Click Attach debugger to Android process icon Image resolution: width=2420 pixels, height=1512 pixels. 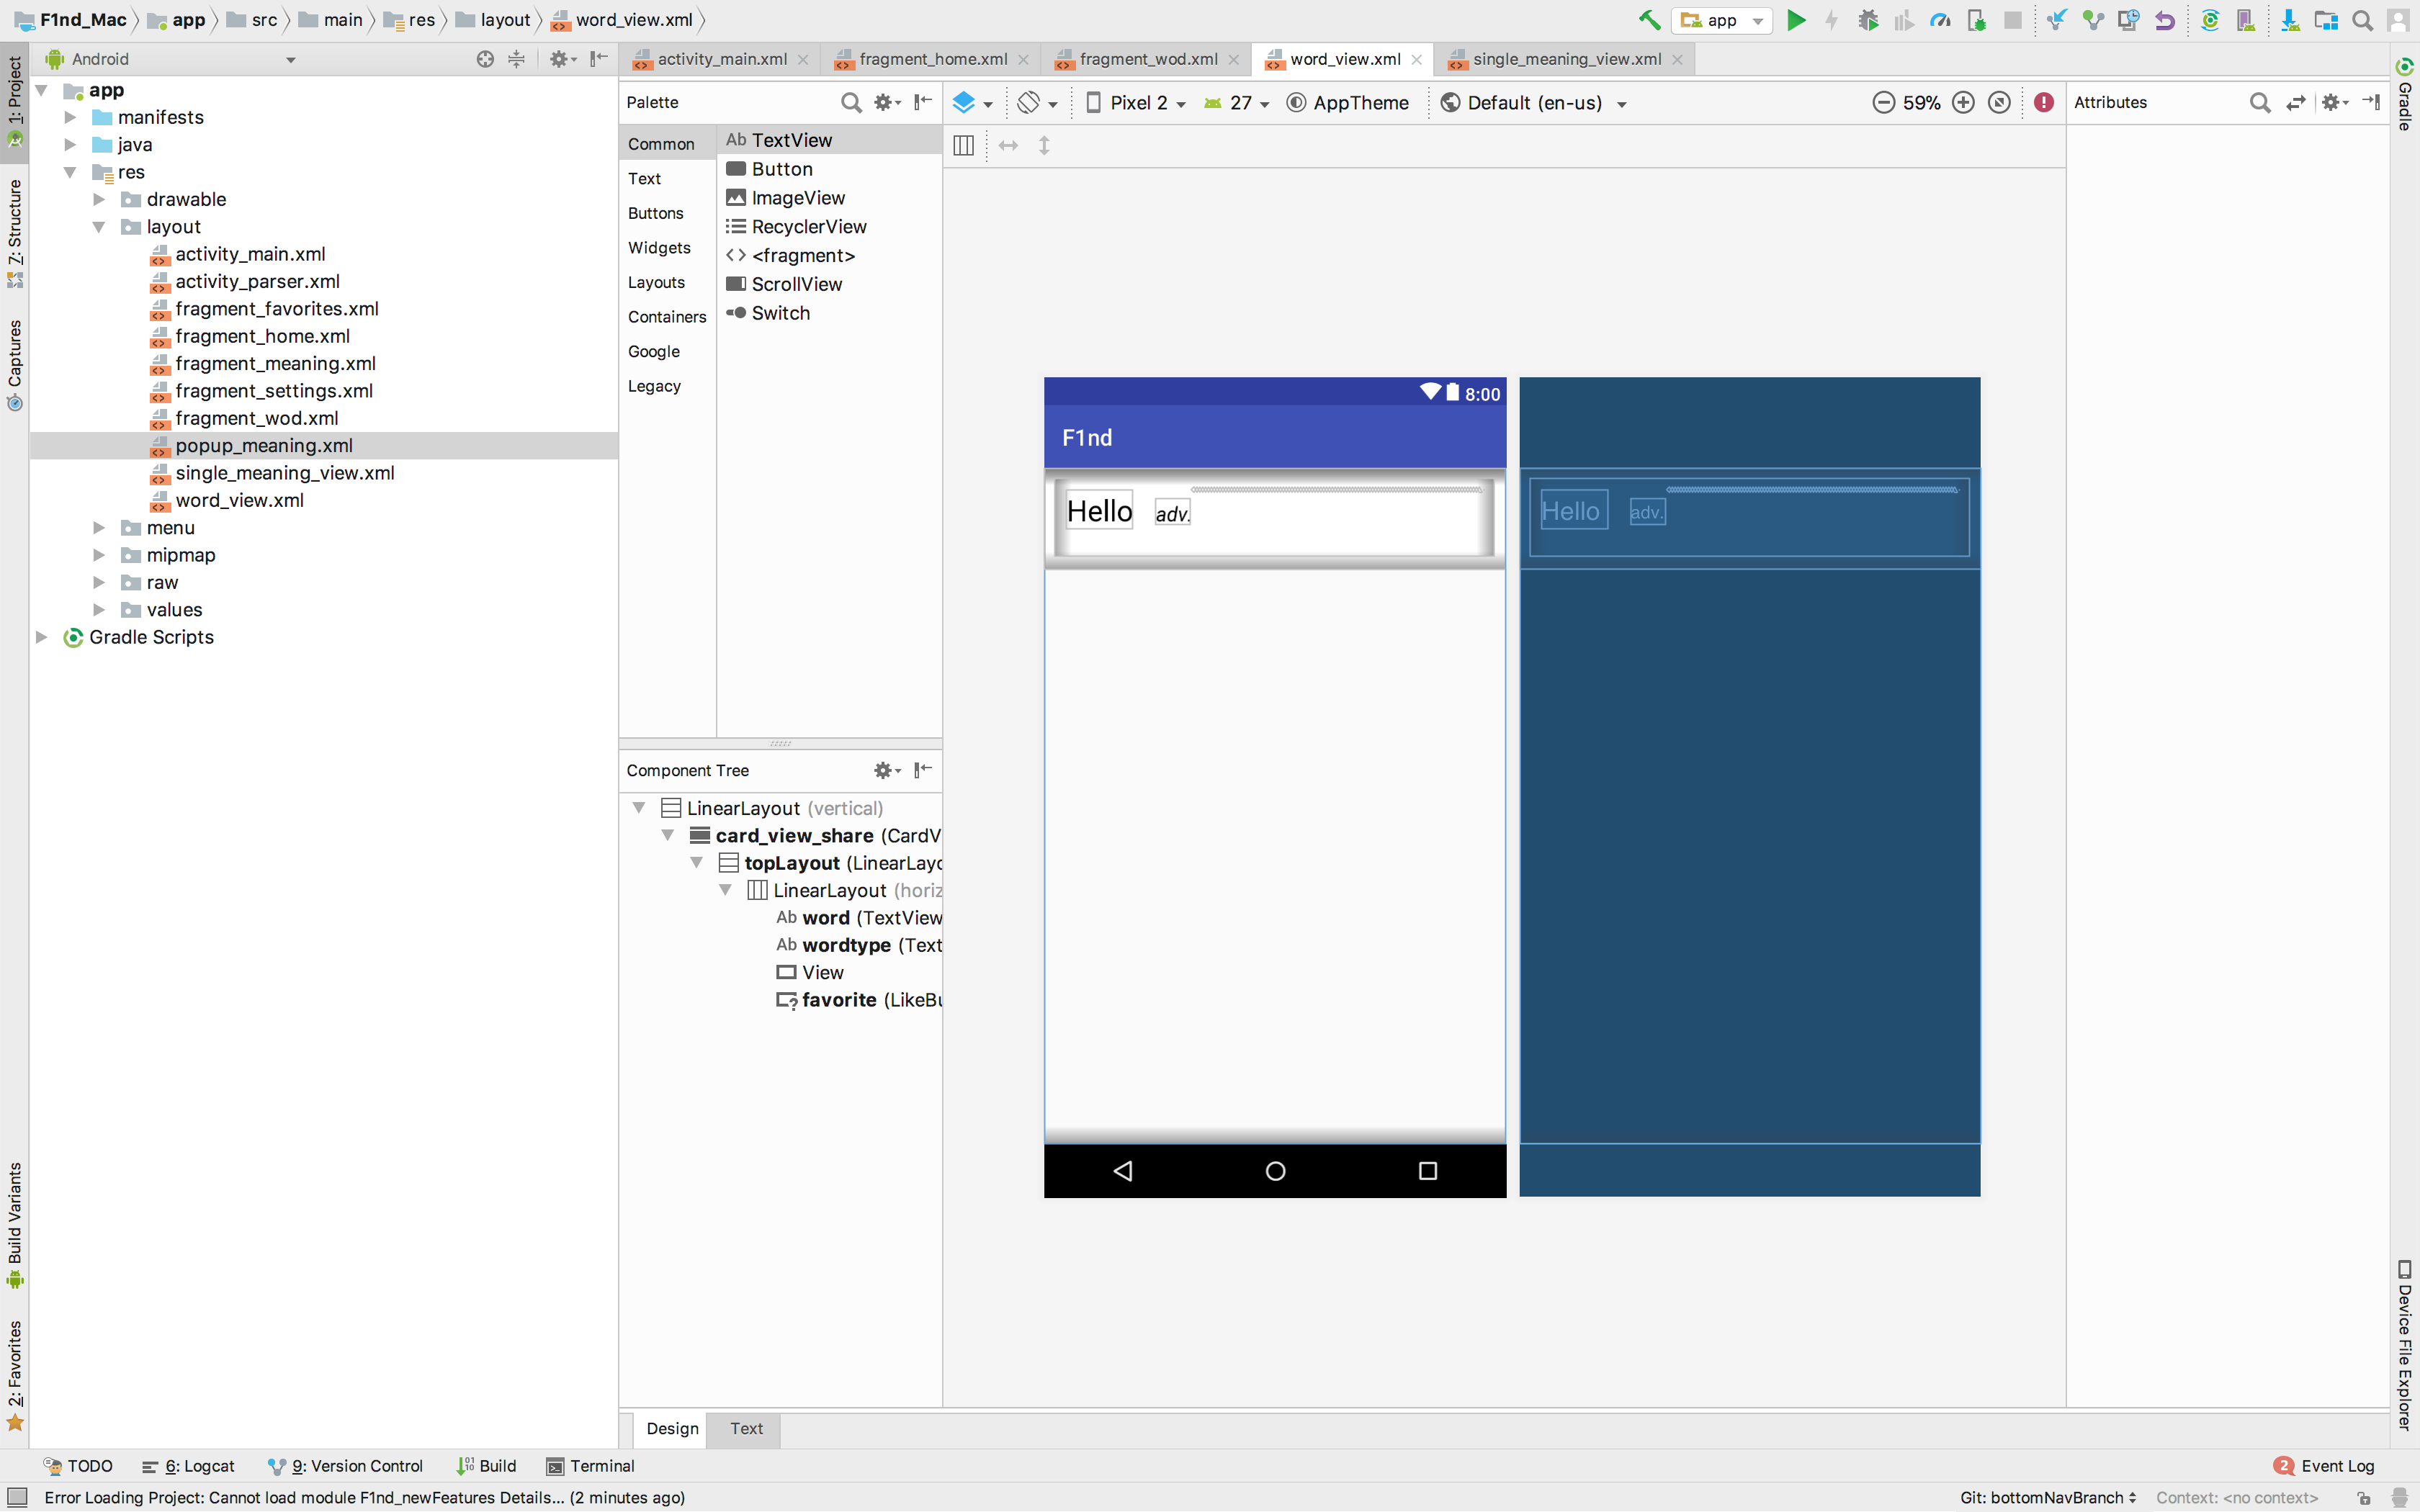pos(1977,20)
